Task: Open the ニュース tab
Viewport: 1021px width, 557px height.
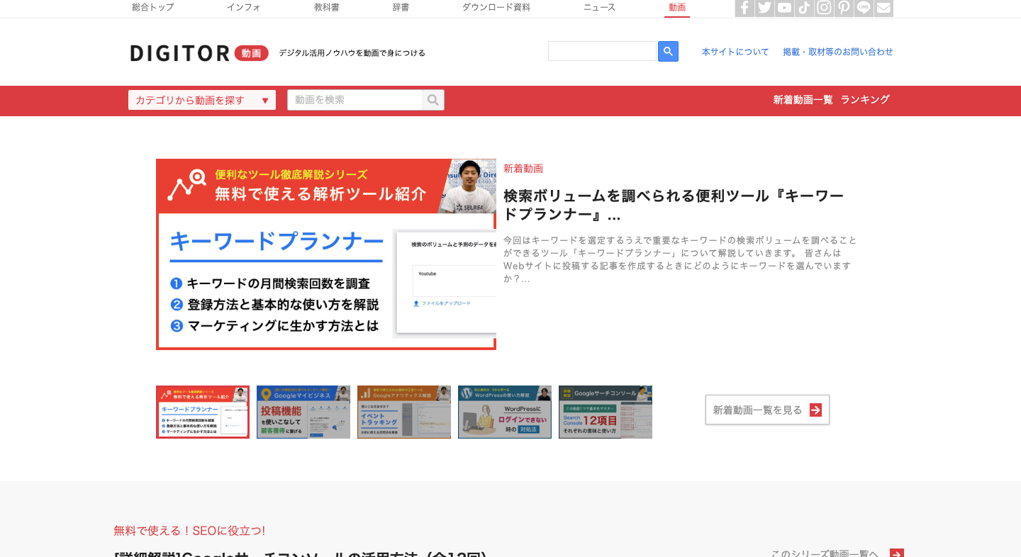Action: click(x=599, y=7)
